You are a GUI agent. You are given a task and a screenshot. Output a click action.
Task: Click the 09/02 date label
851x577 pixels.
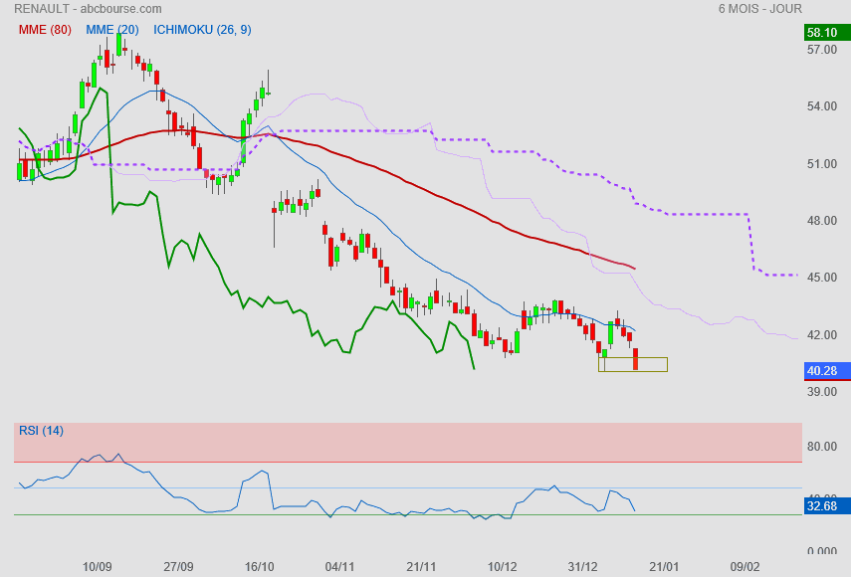point(745,567)
